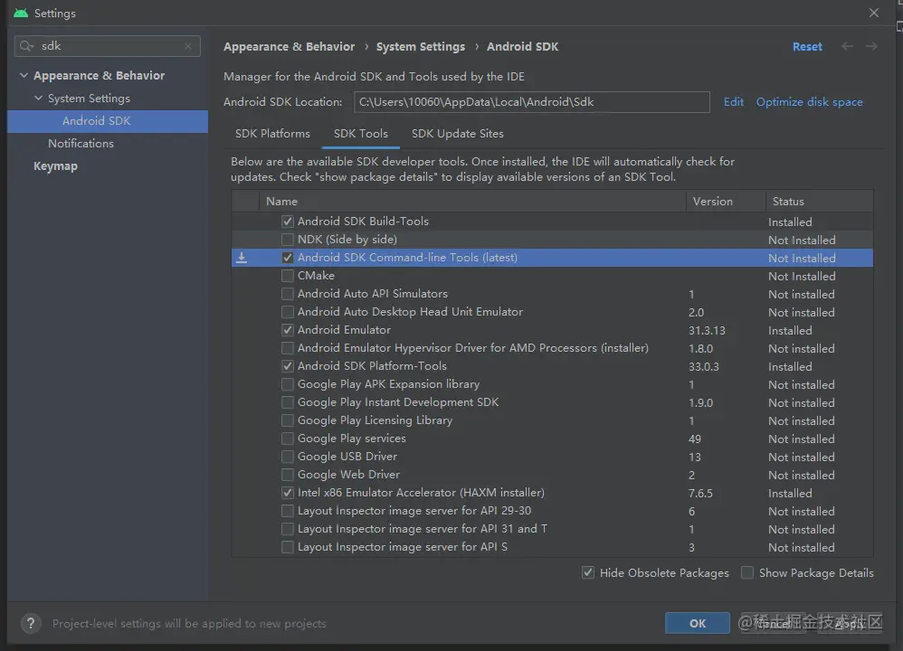
Task: Collapse the Appearance & Behavior tree node
Action: point(24,76)
